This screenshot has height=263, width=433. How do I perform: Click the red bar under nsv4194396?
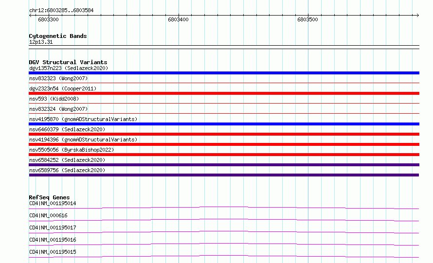coord(224,144)
